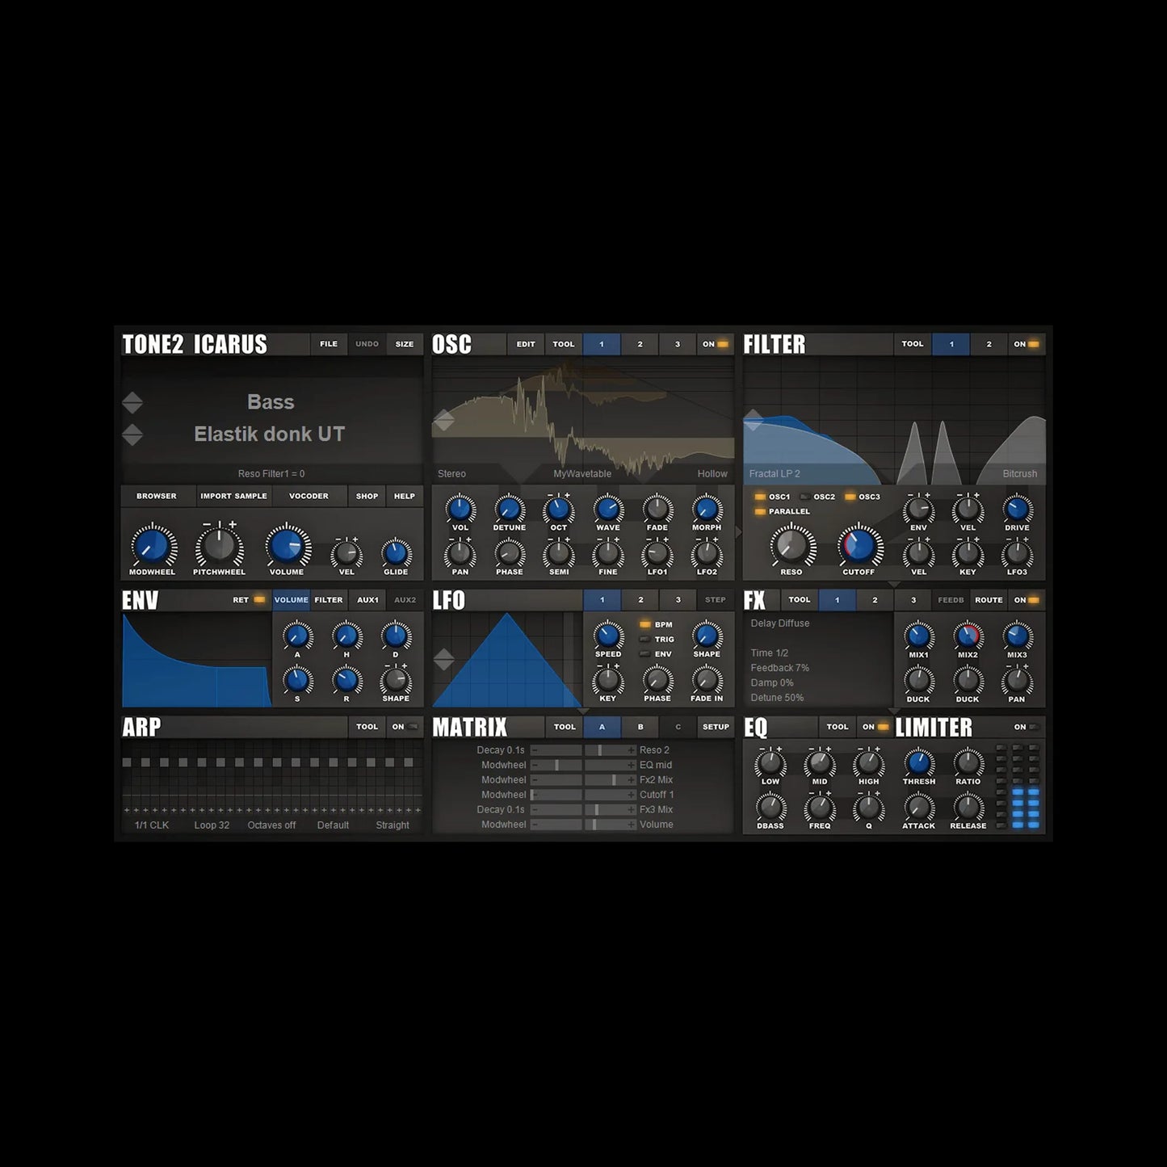Click the OSC SEMI knob
The image size is (1167, 1167).
point(559,554)
